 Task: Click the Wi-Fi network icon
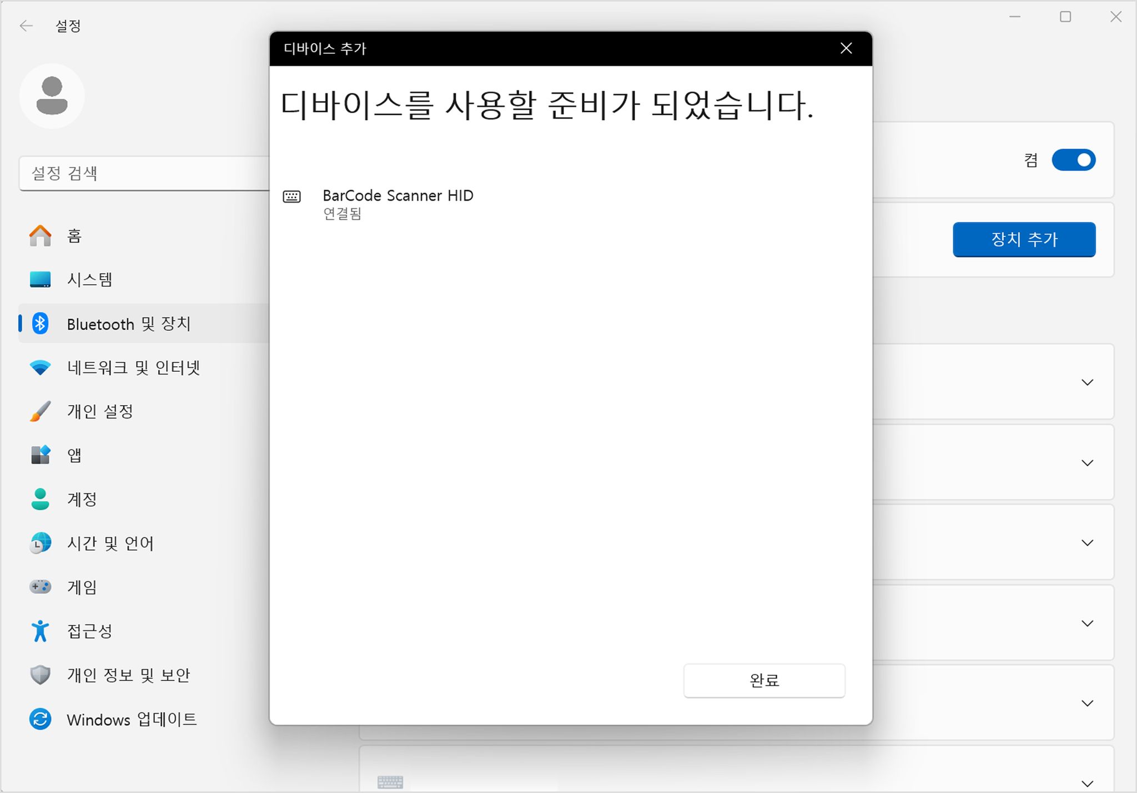coord(40,367)
